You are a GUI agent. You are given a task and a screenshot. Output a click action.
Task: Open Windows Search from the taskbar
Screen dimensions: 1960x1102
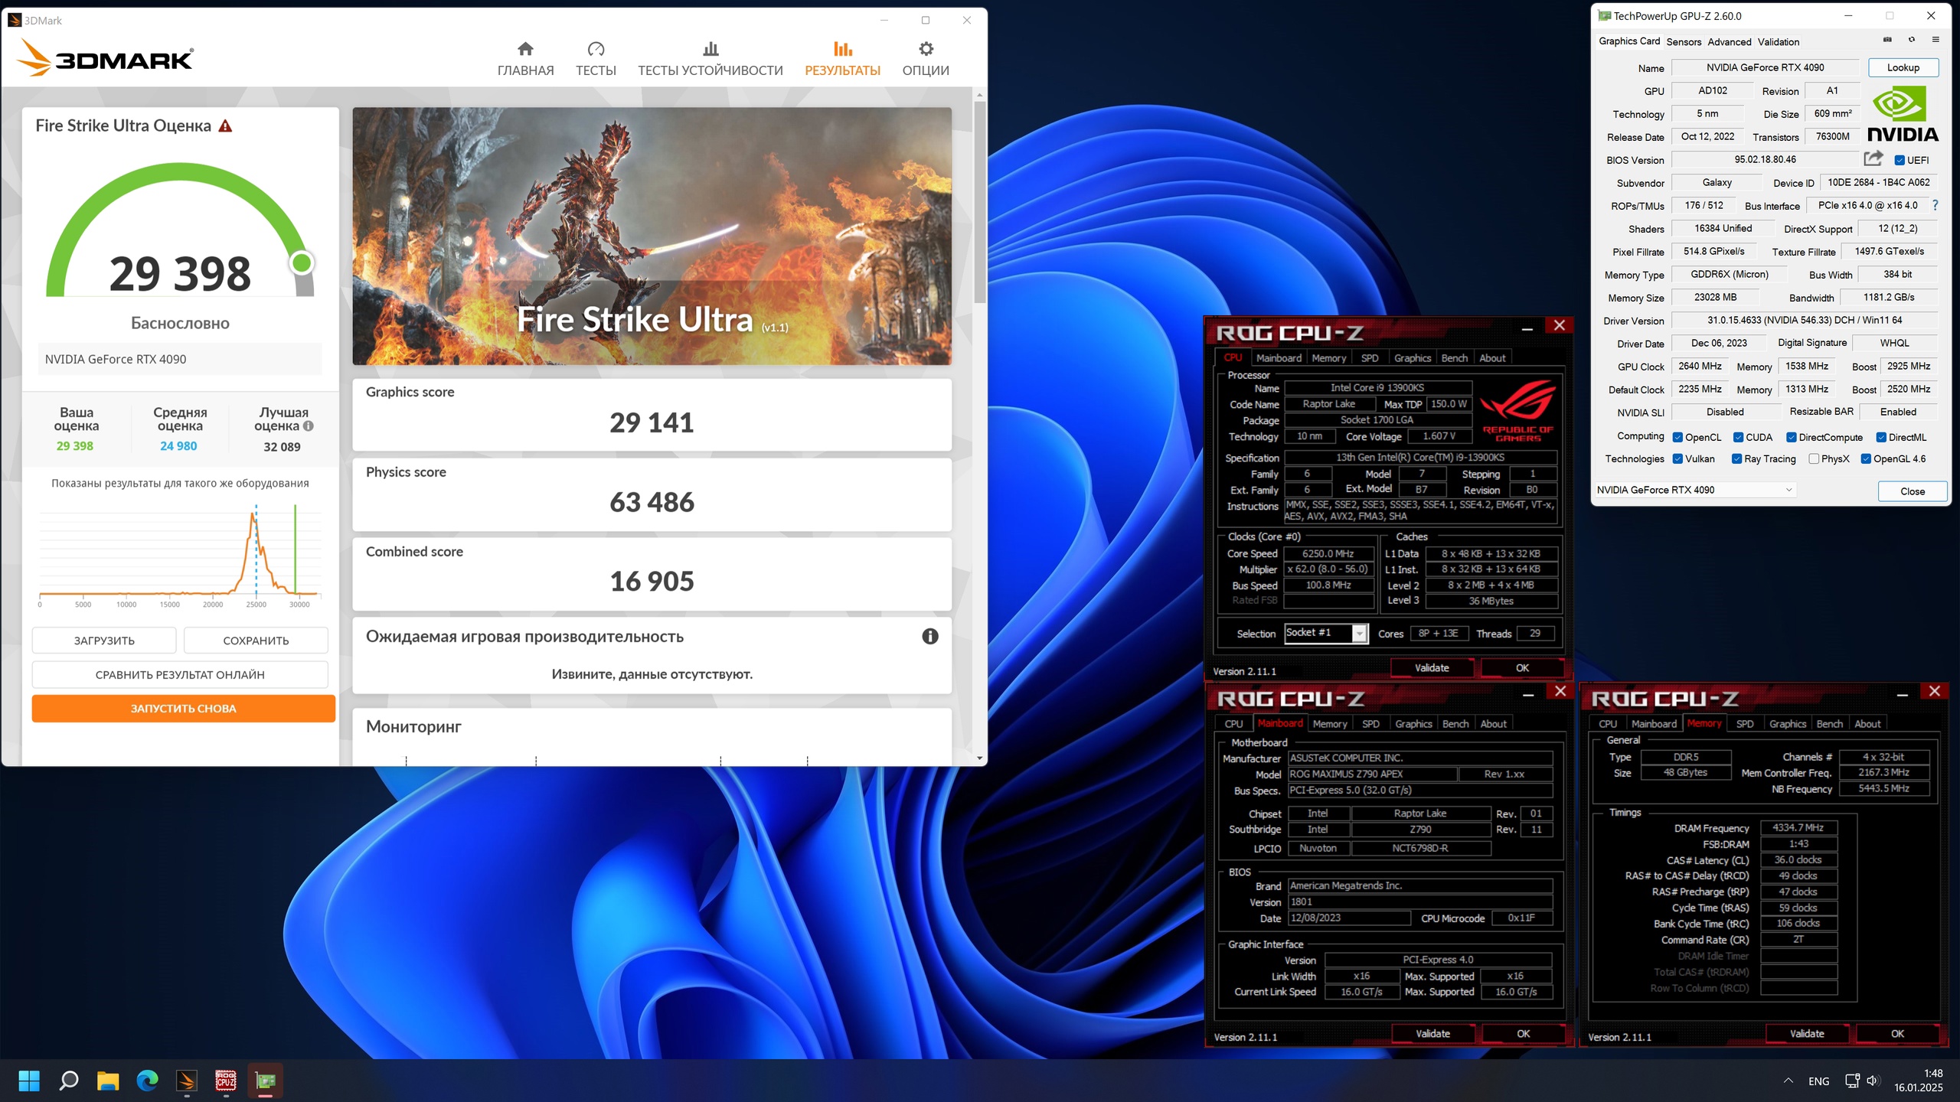pyautogui.click(x=68, y=1081)
